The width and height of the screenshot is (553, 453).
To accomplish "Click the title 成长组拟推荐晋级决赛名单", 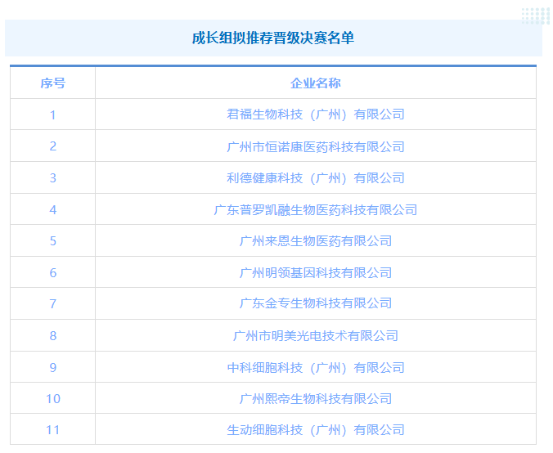I will (273, 38).
